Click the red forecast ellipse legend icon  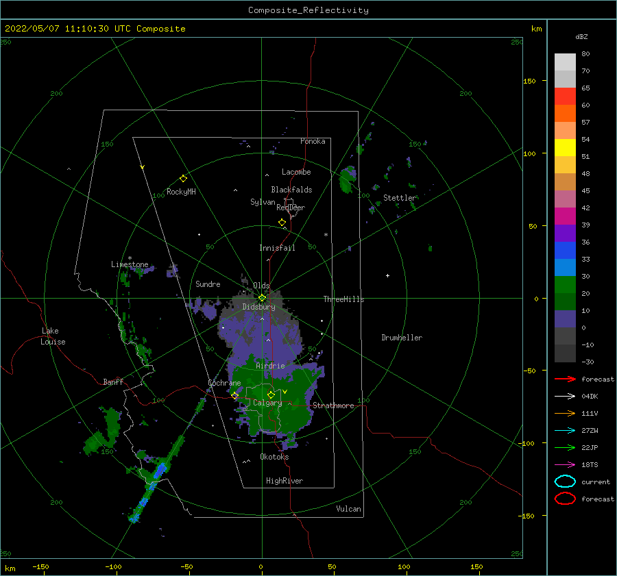pyautogui.click(x=565, y=499)
